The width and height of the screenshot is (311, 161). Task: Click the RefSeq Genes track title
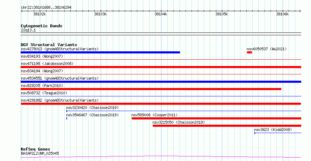point(35,149)
